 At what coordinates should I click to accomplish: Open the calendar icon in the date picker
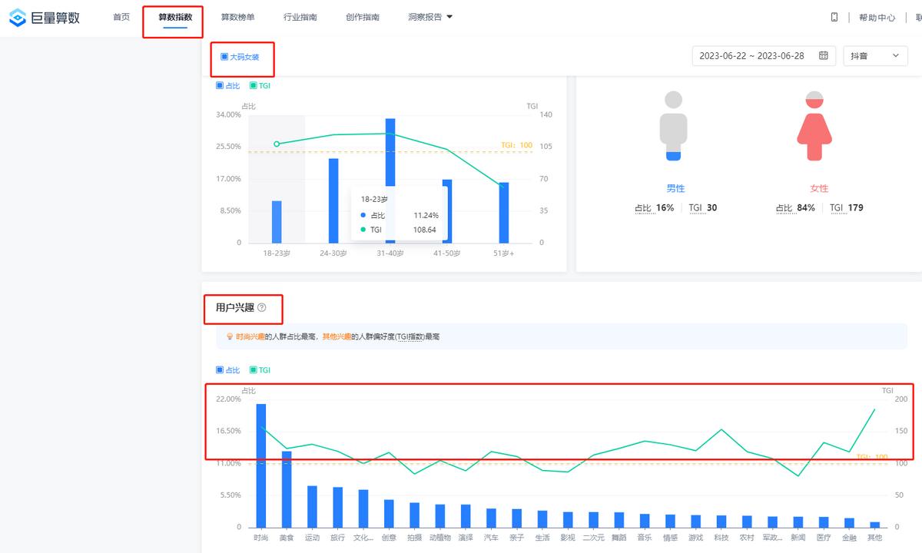click(824, 55)
